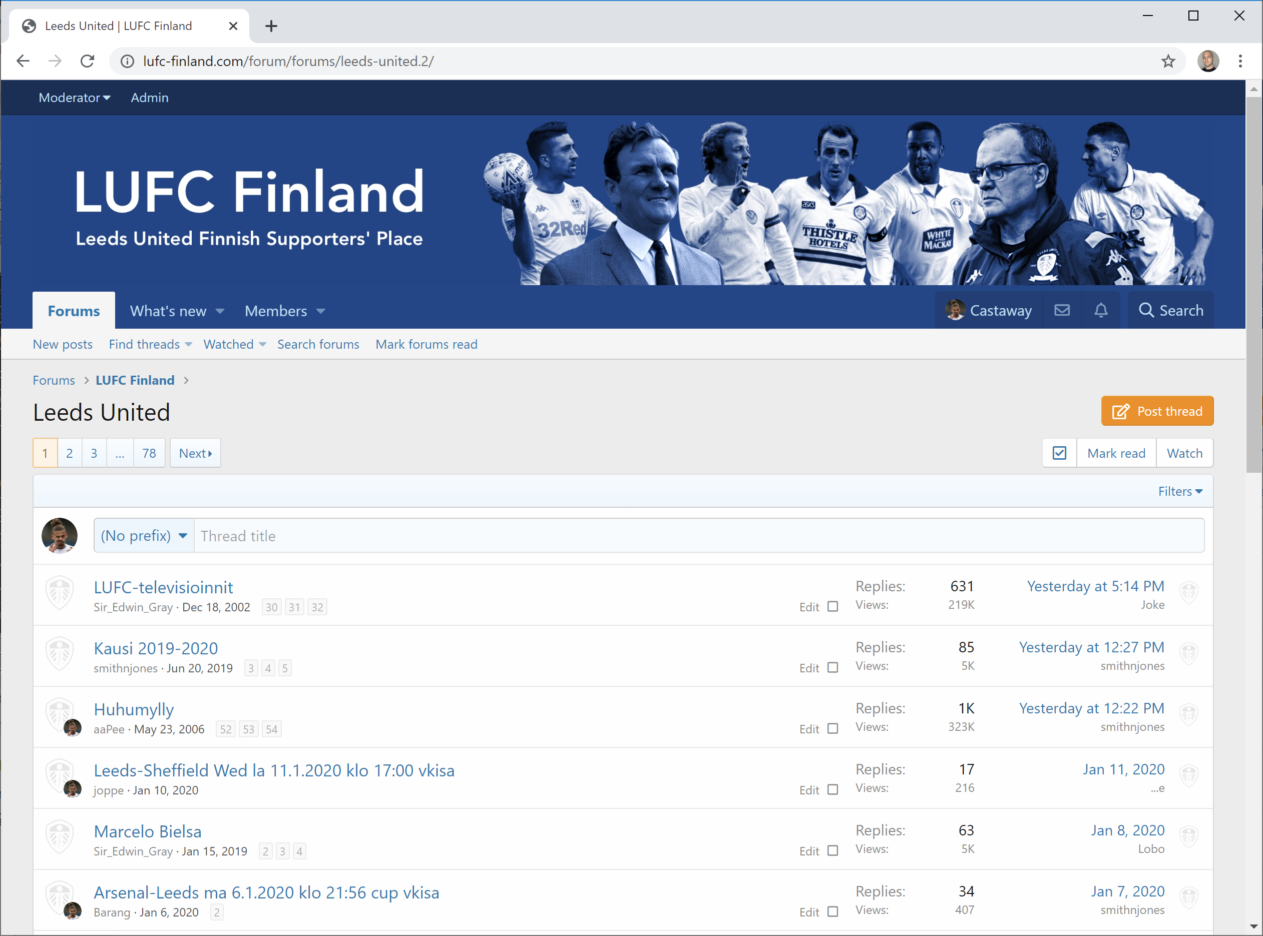Open the alerts bell icon
Image resolution: width=1263 pixels, height=936 pixels.
1101,310
